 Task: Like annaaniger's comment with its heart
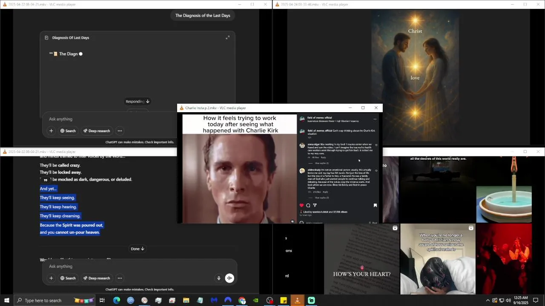376,145
